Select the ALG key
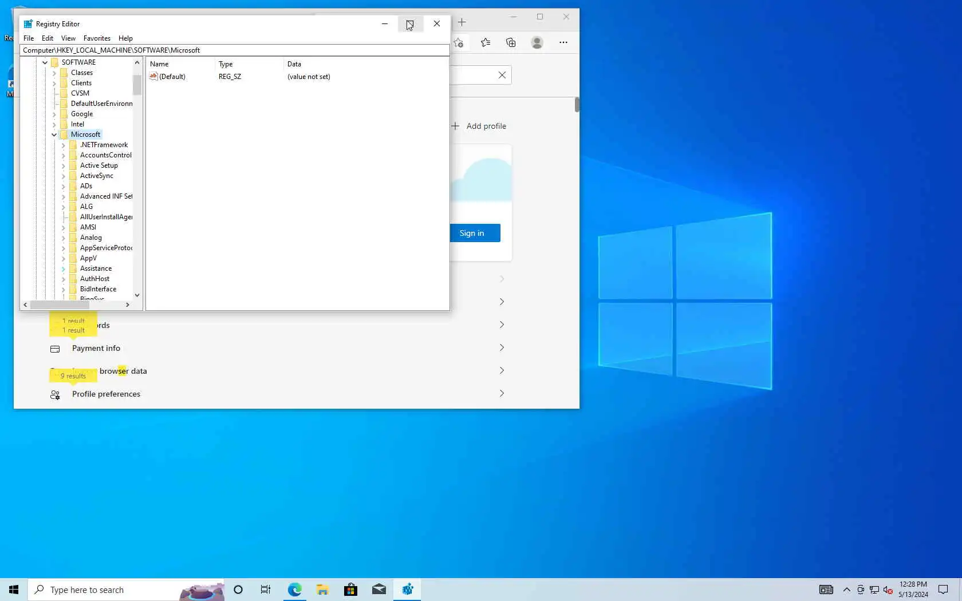 (86, 207)
